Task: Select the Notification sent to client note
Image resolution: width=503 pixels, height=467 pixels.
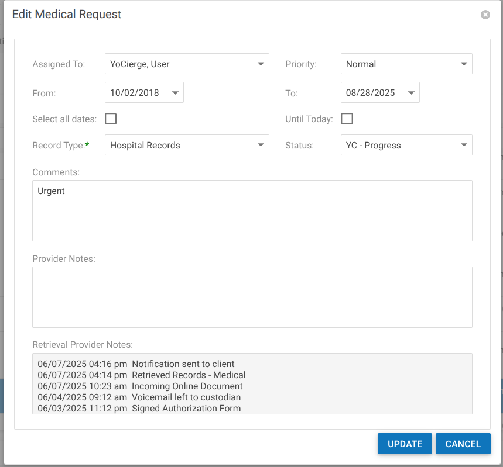Action: pos(183,364)
